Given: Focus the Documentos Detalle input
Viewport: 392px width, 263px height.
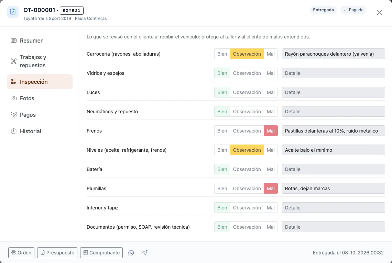Looking at the screenshot, I should pyautogui.click(x=334, y=227).
